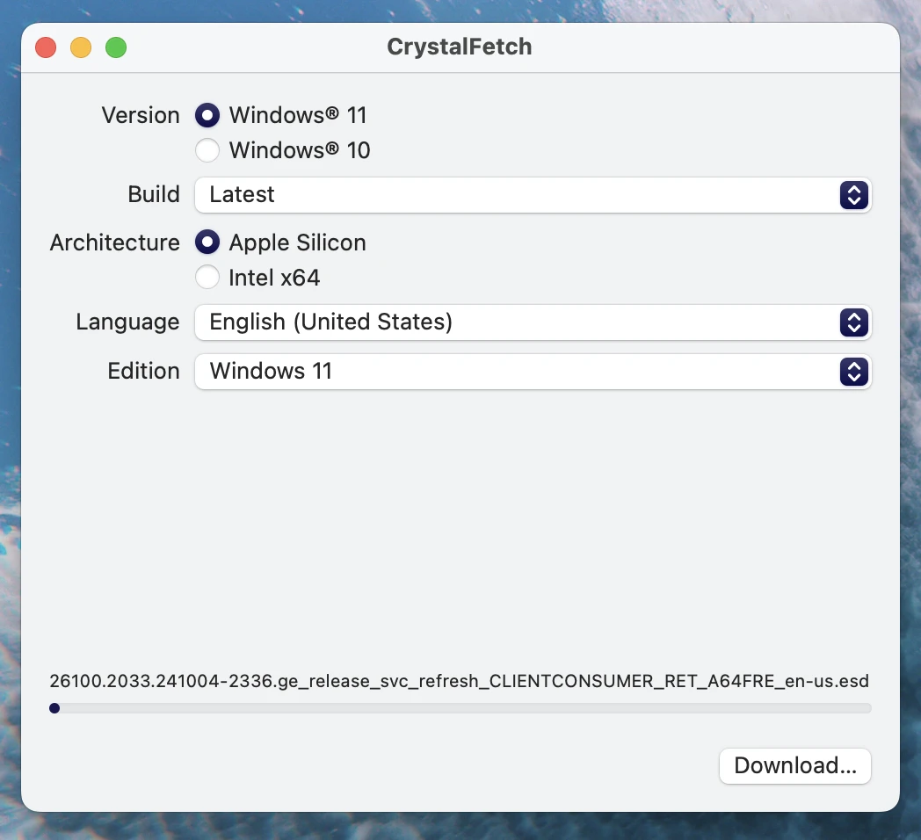Choose Intel x64 architecture
The width and height of the screenshot is (921, 840).
[207, 278]
